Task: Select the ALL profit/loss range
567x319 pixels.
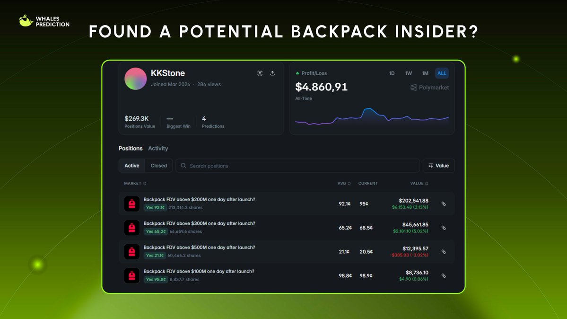Action: pyautogui.click(x=442, y=73)
